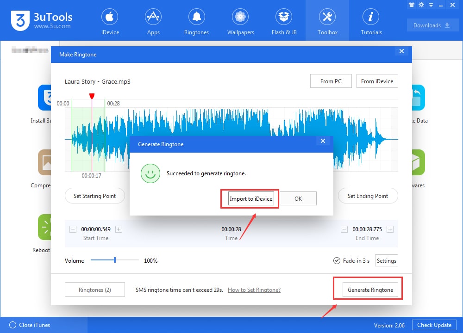Open the Wallpapers flower icon
Screen dimensions: 463x333
tap(240, 18)
